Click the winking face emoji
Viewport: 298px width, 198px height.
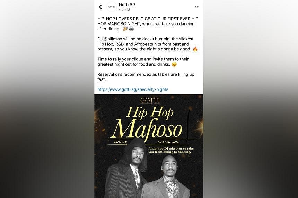point(174,64)
